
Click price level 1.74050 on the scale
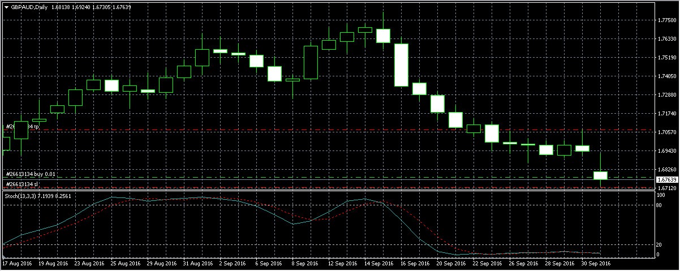[x=666, y=76]
